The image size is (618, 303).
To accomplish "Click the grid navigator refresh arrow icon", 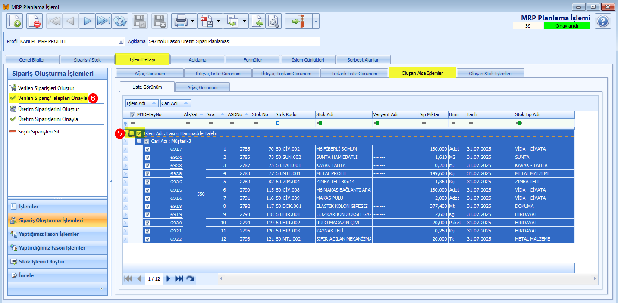I will coord(191,279).
